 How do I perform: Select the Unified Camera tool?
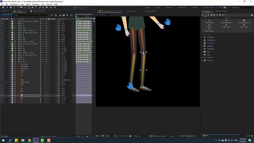tap(21, 8)
